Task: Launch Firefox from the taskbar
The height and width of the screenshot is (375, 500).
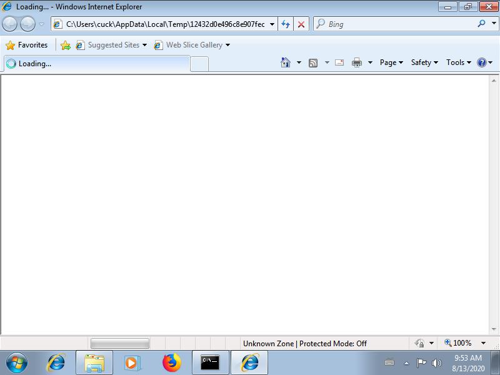Action: point(171,362)
